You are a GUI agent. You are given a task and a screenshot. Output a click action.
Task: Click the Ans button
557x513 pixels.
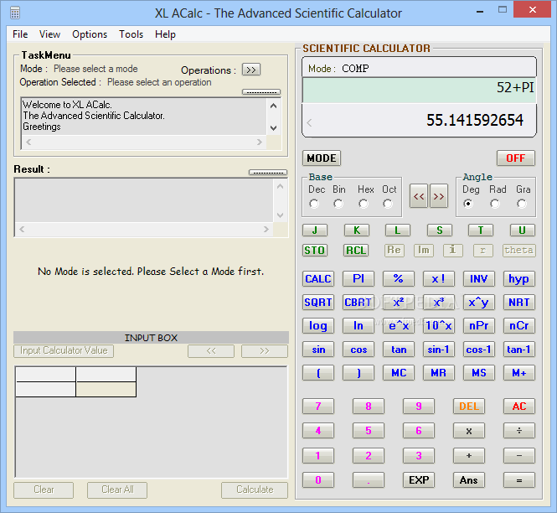[x=468, y=480]
